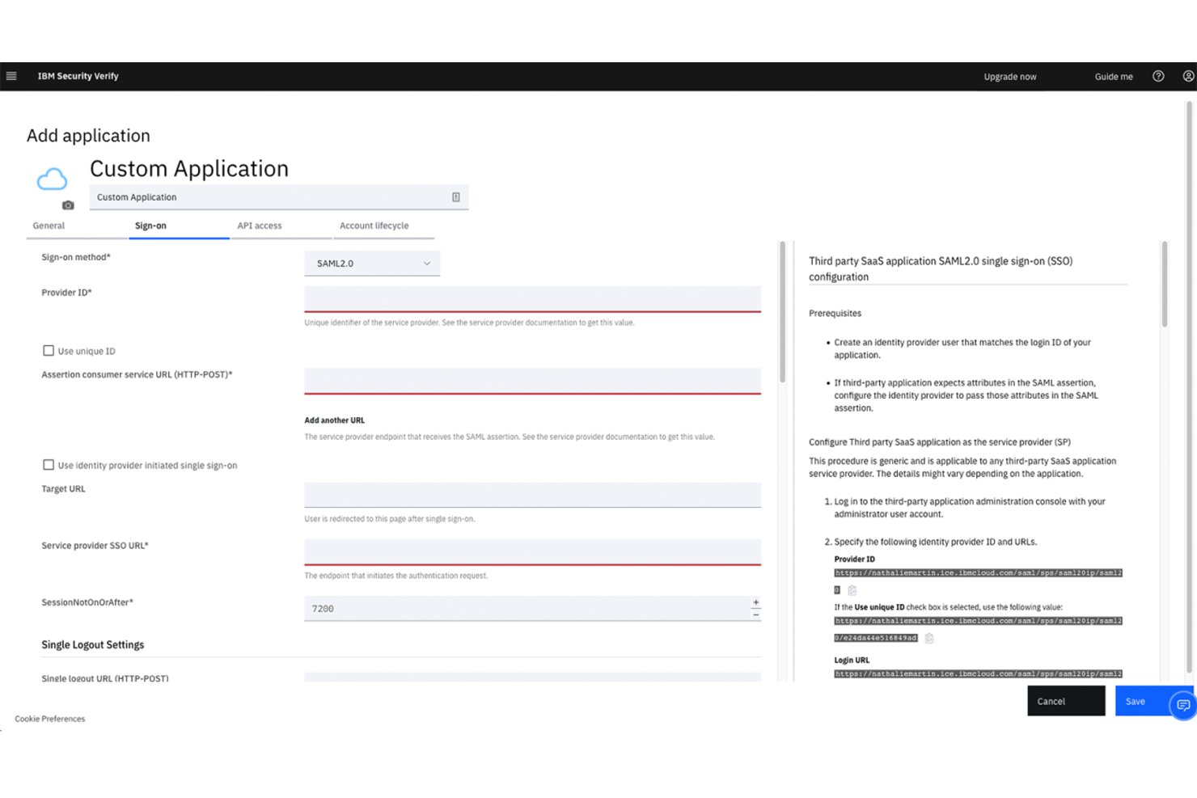Increment the SessionNotOnOrAfter value with plus
This screenshot has height=798, width=1197.
755,602
